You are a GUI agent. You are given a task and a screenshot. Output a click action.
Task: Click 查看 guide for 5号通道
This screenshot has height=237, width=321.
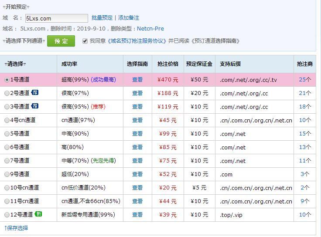(137, 134)
